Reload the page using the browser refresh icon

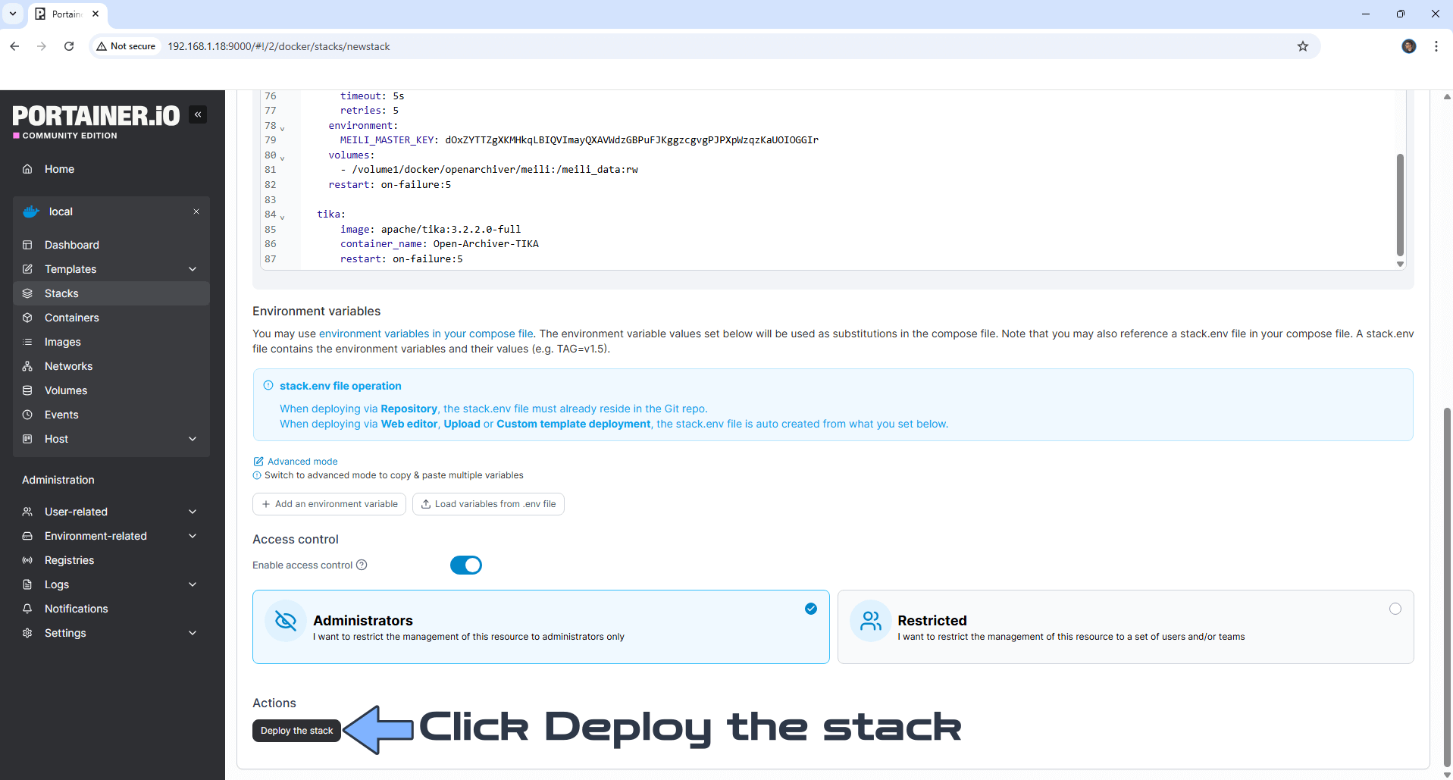click(x=69, y=46)
